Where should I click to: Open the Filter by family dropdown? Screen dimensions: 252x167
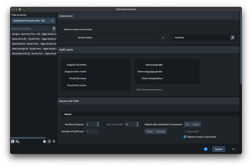point(33,21)
